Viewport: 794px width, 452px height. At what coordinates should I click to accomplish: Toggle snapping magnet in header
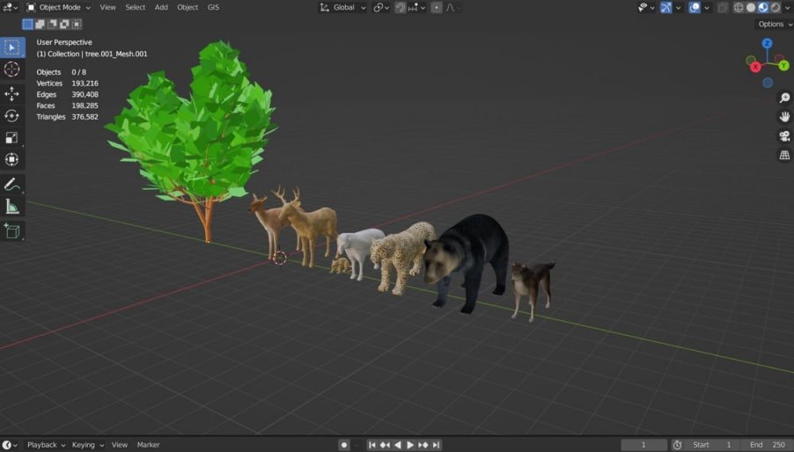tap(400, 8)
